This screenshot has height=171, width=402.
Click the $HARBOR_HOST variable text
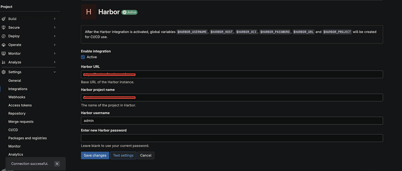tap(221, 32)
